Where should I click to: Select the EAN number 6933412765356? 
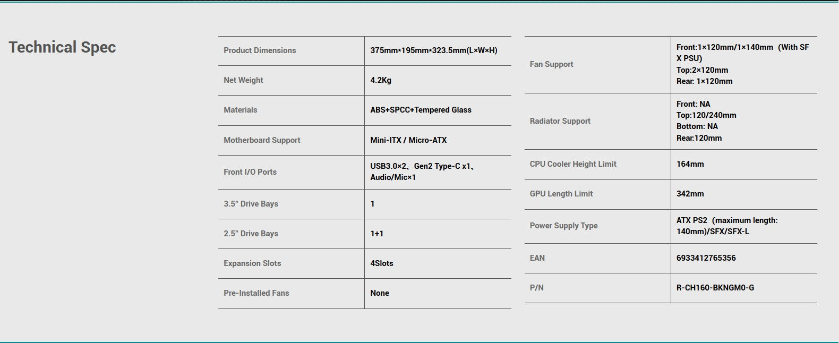[x=706, y=258]
